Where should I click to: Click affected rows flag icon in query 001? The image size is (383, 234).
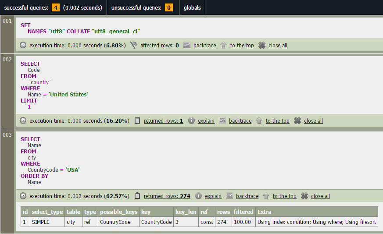[134, 45]
